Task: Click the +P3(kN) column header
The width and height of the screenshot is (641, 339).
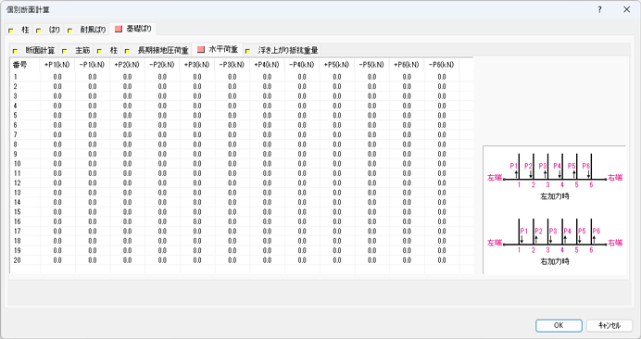Action: [x=197, y=65]
